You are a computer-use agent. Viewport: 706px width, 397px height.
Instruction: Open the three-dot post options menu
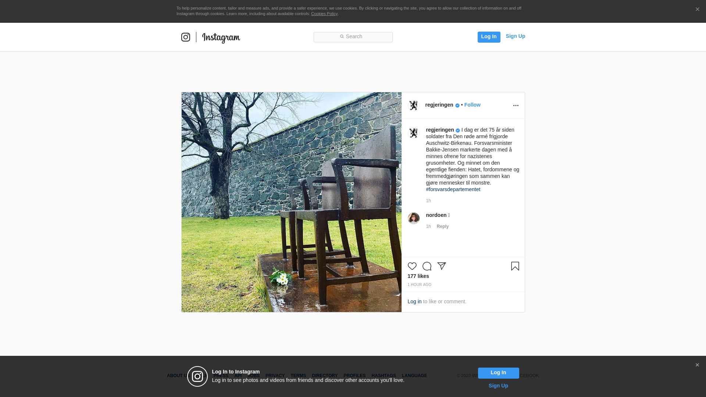tap(516, 105)
